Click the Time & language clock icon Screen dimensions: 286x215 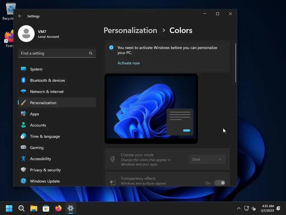coord(23,136)
